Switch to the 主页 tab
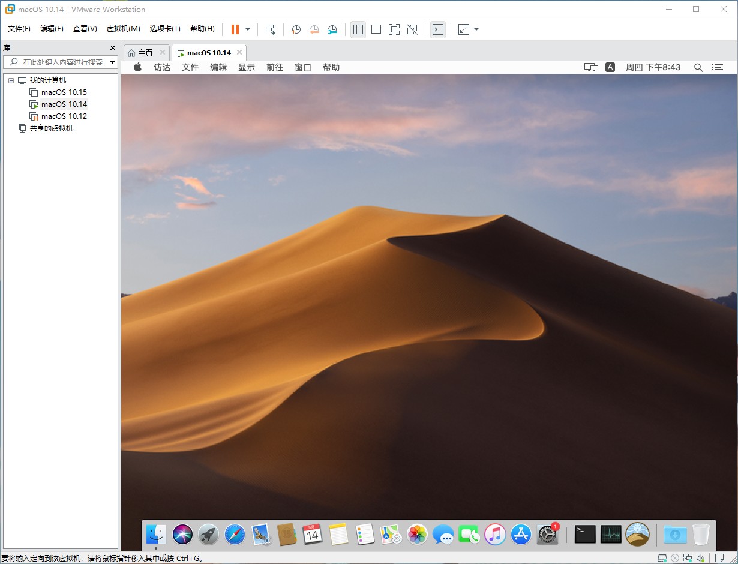The image size is (738, 564). click(x=144, y=52)
